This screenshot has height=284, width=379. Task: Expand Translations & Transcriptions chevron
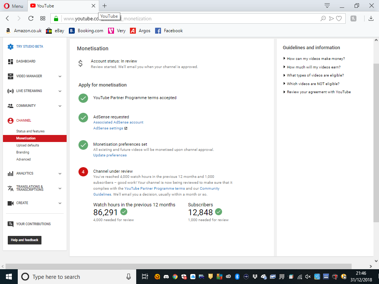coord(60,188)
